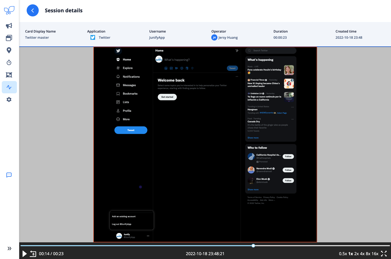The width and height of the screenshot is (391, 259).
Task: Enter fullscreen playback mode
Action: pos(384,254)
